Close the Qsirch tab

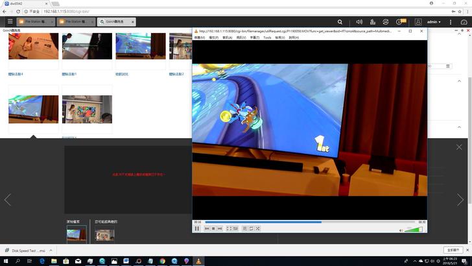[132, 22]
